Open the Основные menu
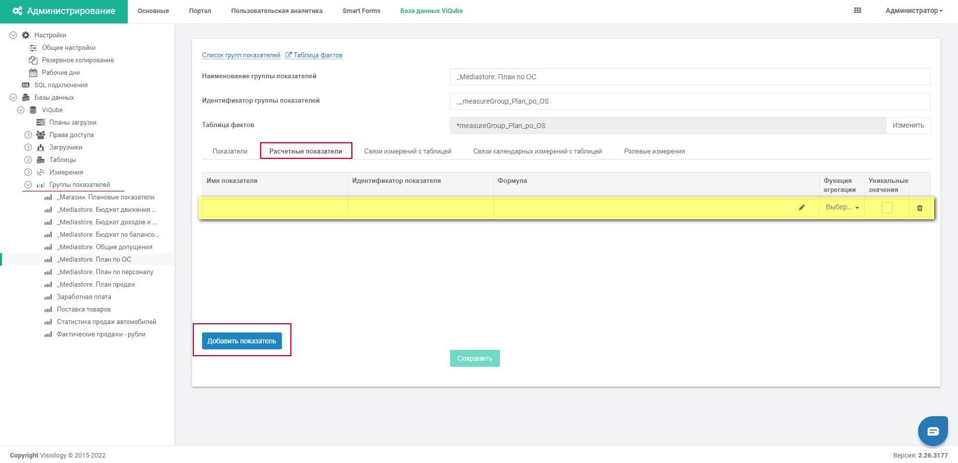The height and width of the screenshot is (463, 958). coord(153,11)
